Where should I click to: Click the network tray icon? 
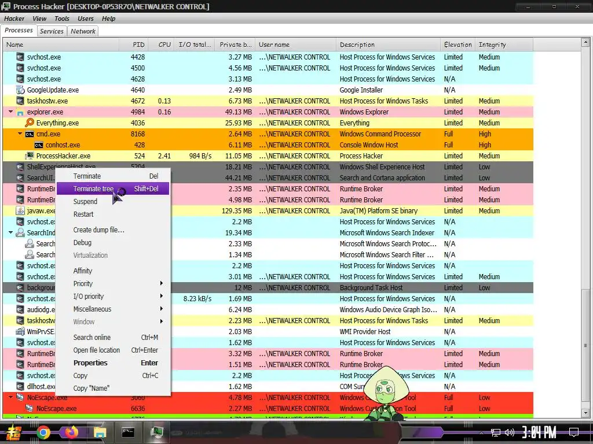pyautogui.click(x=495, y=432)
